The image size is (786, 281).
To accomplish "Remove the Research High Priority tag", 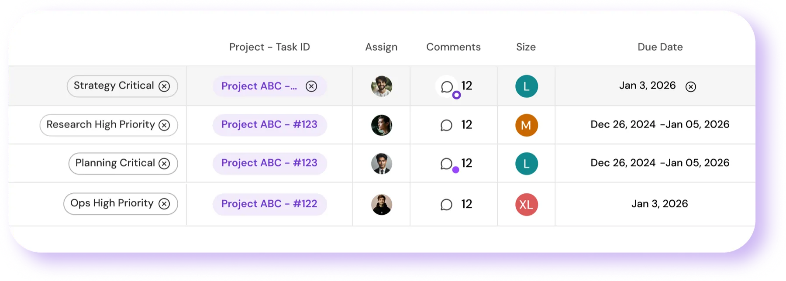I will [164, 125].
